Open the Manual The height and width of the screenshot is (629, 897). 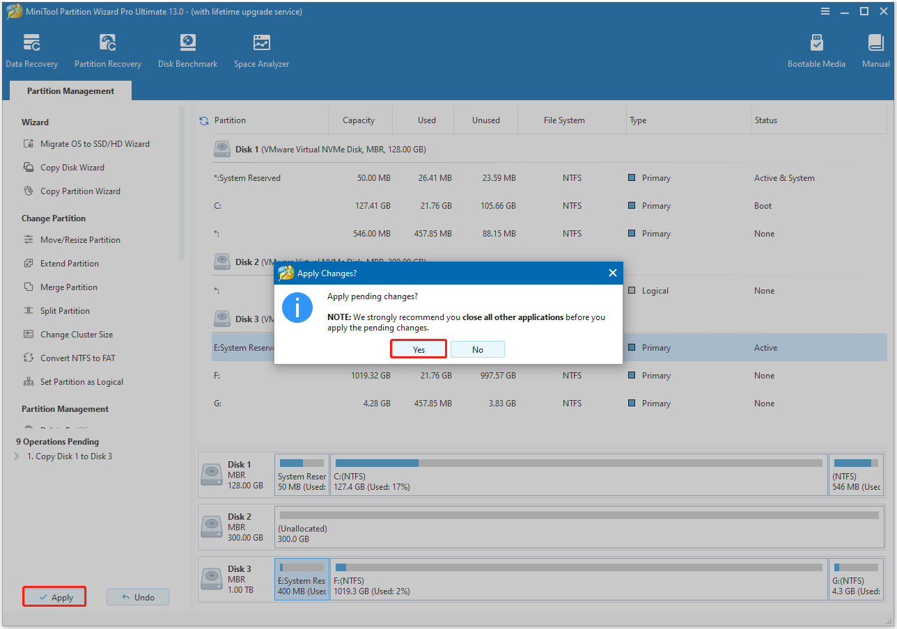[875, 49]
